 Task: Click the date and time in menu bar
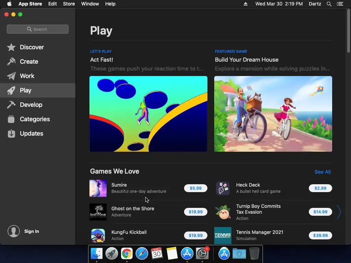coord(279,4)
